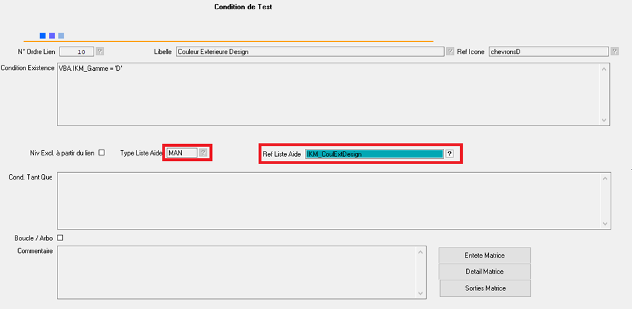Screen dimensions: 632x309
Task: Click the purple square indicator
Action: click(52, 35)
